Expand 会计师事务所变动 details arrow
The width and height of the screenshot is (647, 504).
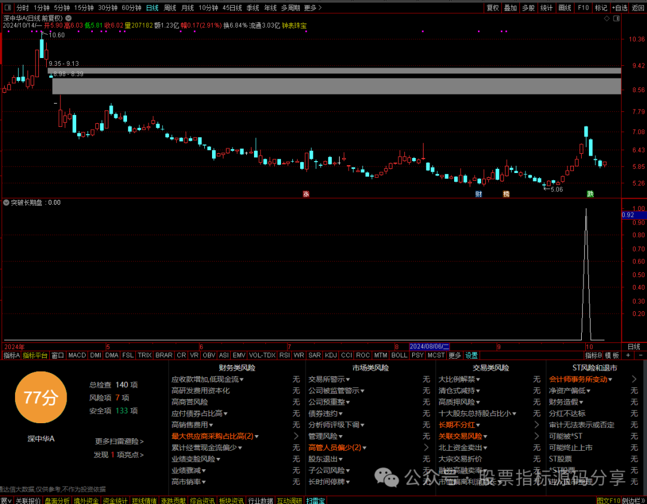[634, 379]
